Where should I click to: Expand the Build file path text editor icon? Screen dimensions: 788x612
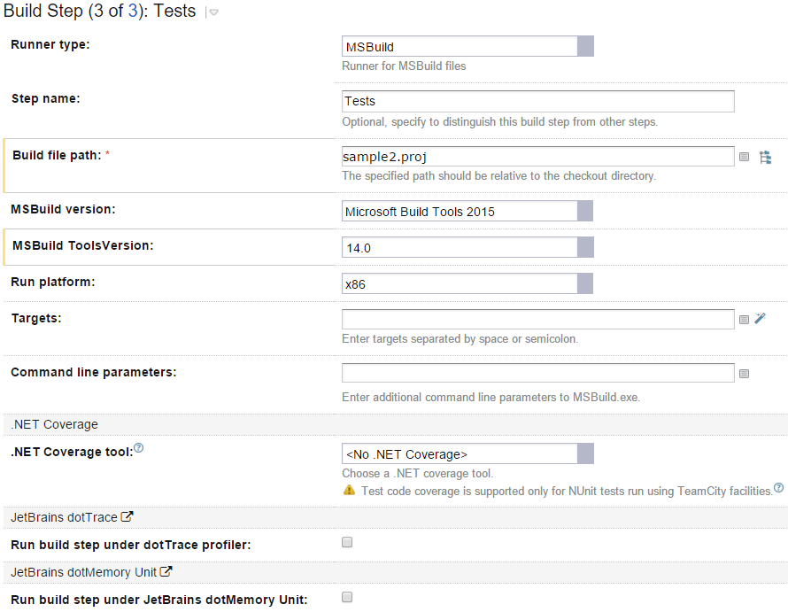click(744, 157)
